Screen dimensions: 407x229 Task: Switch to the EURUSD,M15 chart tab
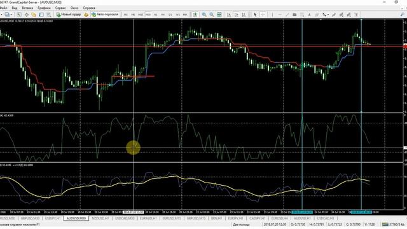pyautogui.click(x=172, y=218)
